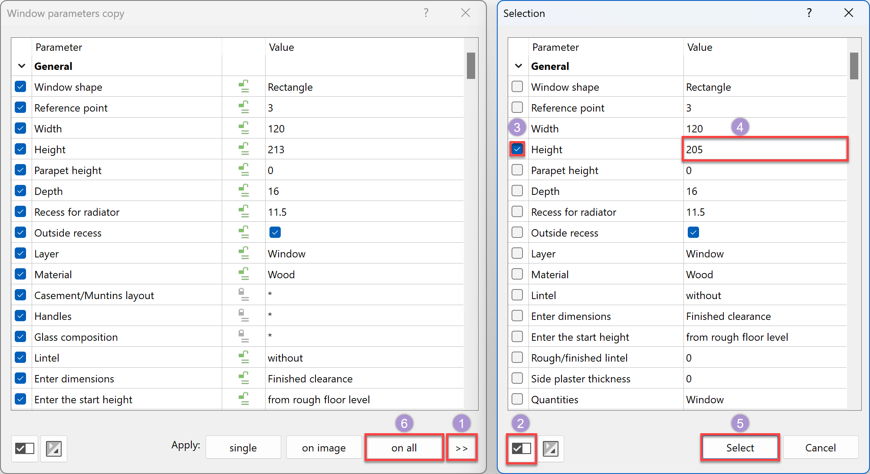
Task: Confirm with the Select button
Action: click(740, 448)
